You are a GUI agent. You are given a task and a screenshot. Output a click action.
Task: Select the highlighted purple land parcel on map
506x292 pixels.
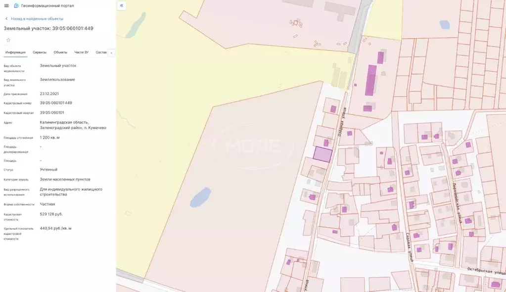[322, 154]
